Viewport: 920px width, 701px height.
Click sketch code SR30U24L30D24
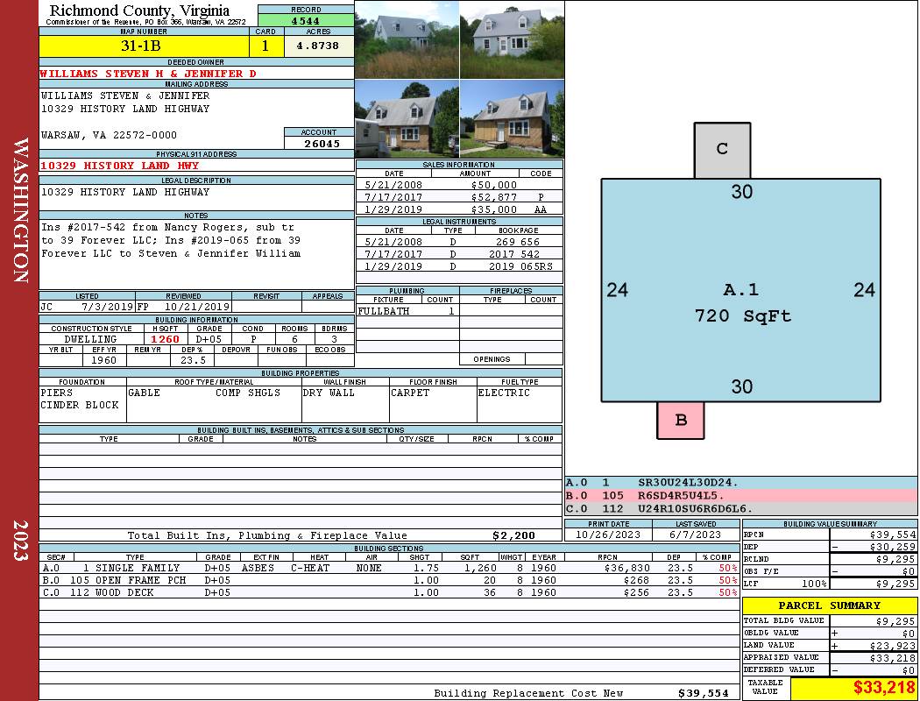(688, 483)
